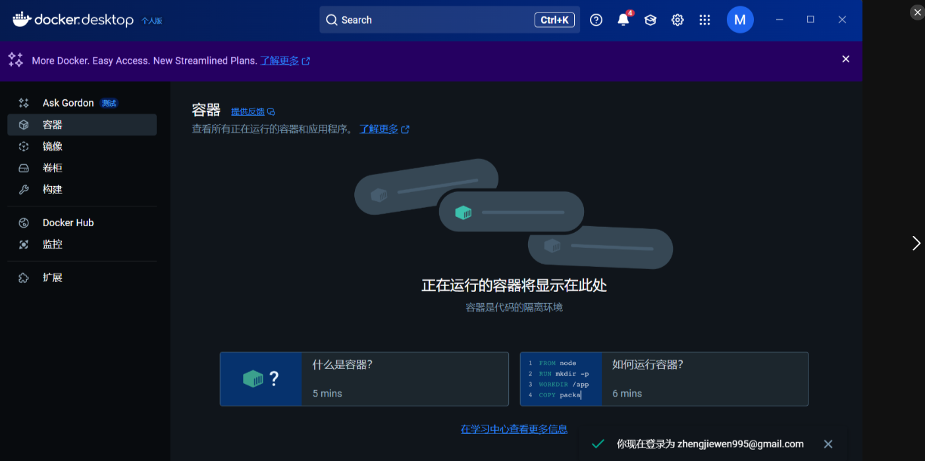This screenshot has height=461, width=925.
Task: Open Docker Hub in the sidebar
Action: pos(82,222)
